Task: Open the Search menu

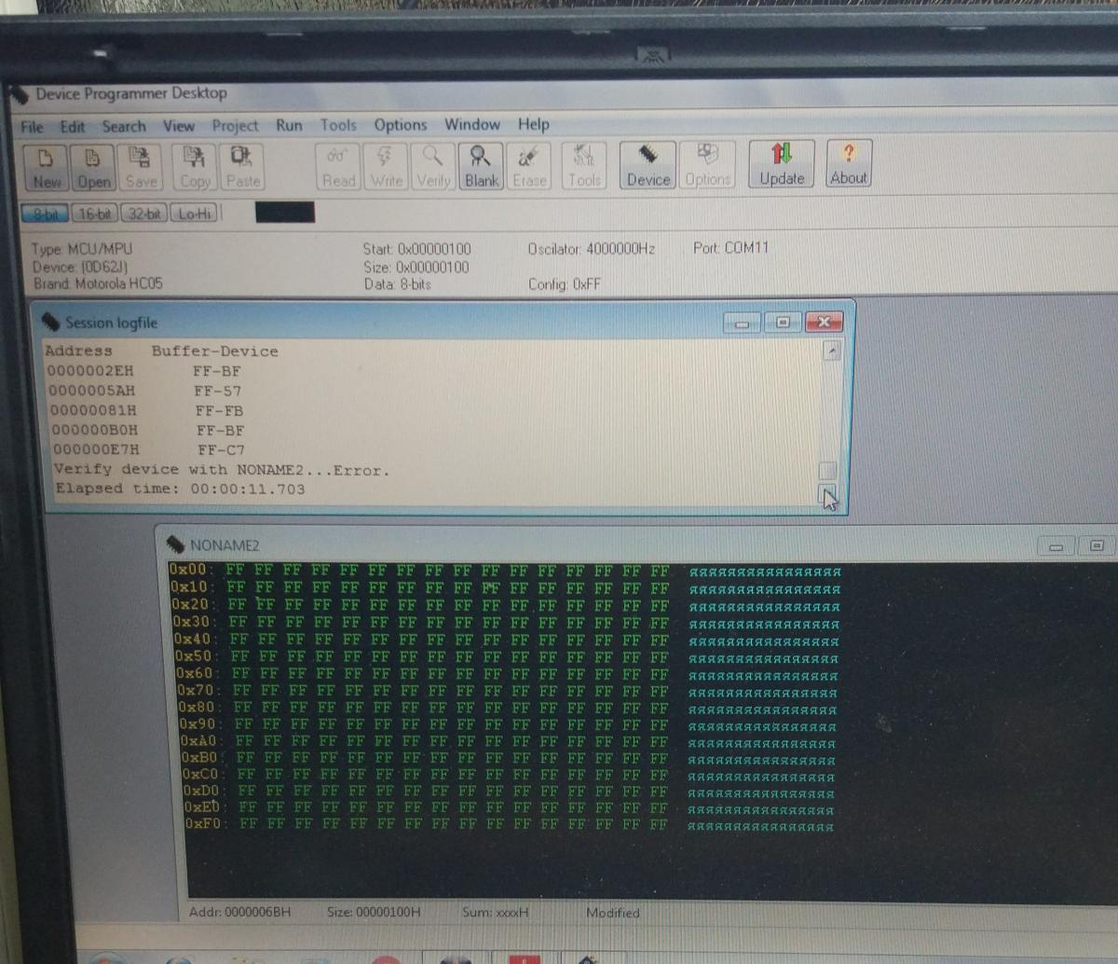Action: (x=124, y=126)
